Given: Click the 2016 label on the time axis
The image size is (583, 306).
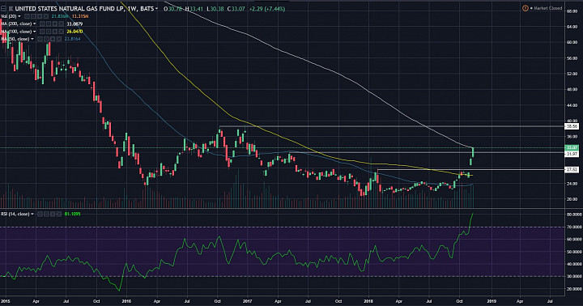Looking at the screenshot, I should click(126, 301).
